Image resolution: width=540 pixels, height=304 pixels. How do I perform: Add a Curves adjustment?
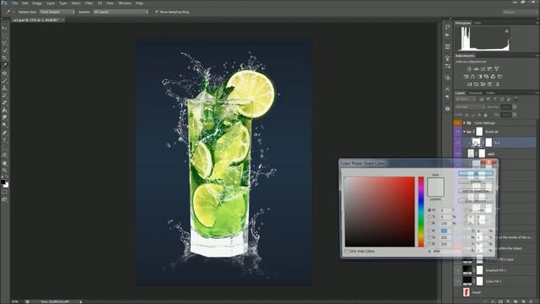click(483, 69)
